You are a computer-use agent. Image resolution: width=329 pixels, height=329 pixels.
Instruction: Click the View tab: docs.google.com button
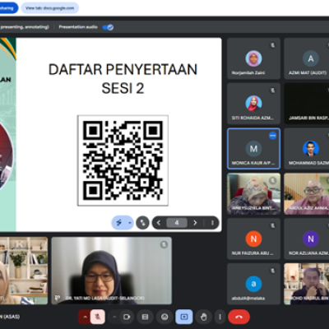[x=50, y=8]
